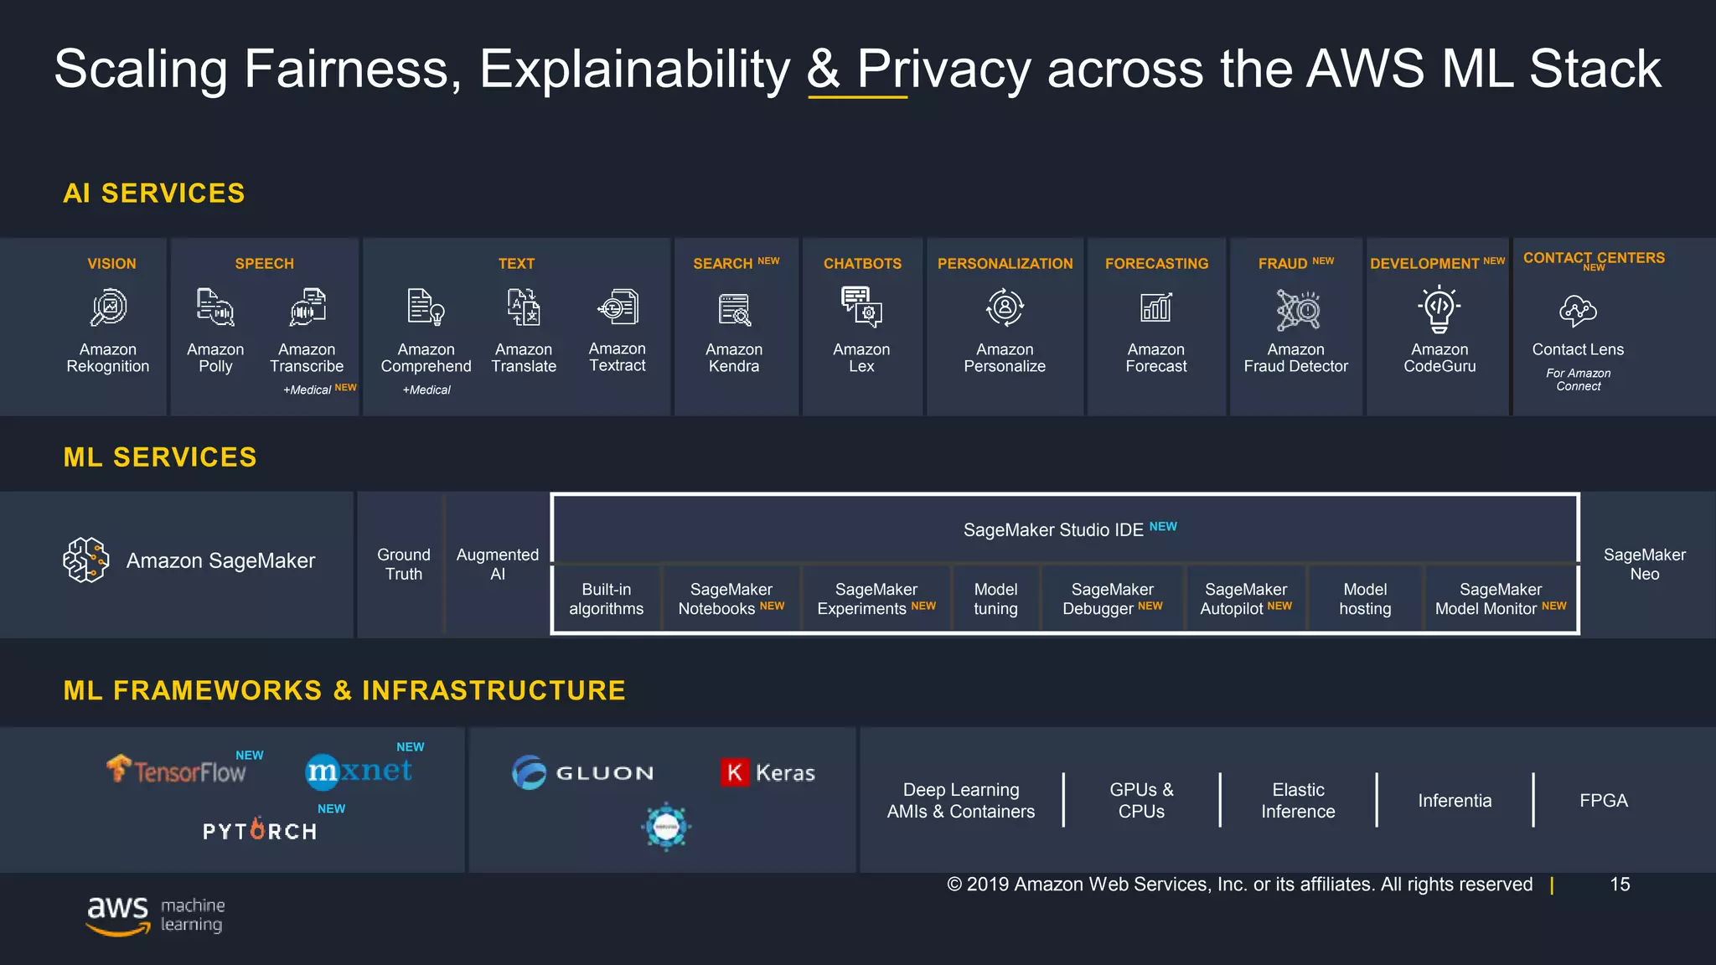1716x965 pixels.
Task: Click Deep Learning AMIs & Containers
Action: pyautogui.click(x=961, y=801)
